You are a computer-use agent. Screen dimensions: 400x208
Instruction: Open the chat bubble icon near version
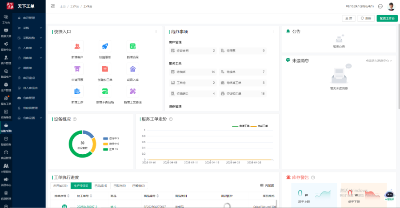[x=380, y=6]
